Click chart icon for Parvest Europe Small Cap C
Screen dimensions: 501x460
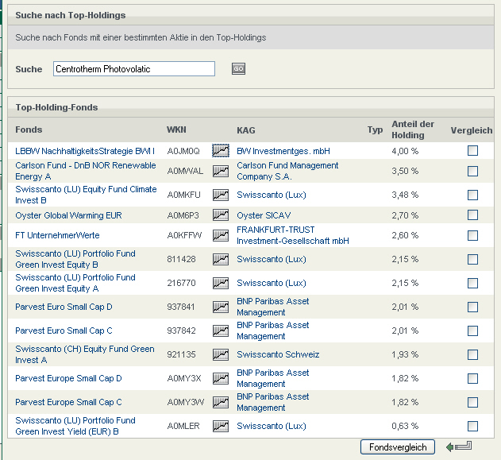pos(220,403)
